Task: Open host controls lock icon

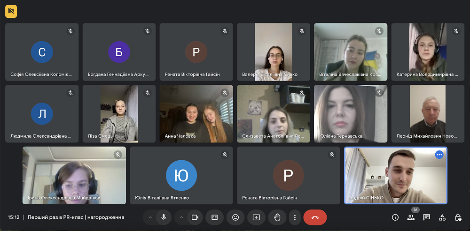Action: click(x=458, y=217)
